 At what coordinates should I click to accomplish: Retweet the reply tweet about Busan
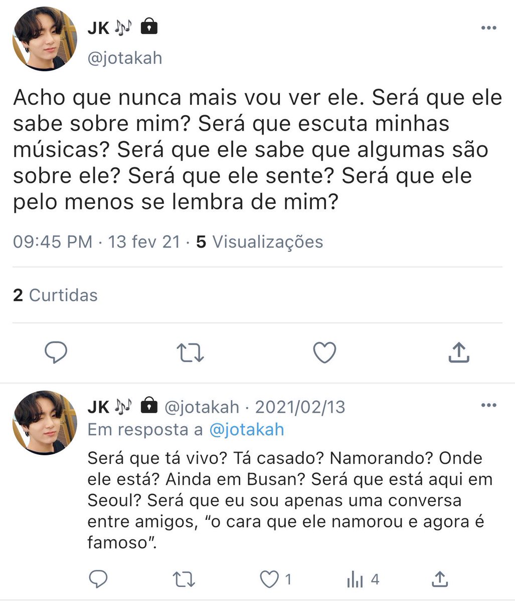tap(184, 579)
